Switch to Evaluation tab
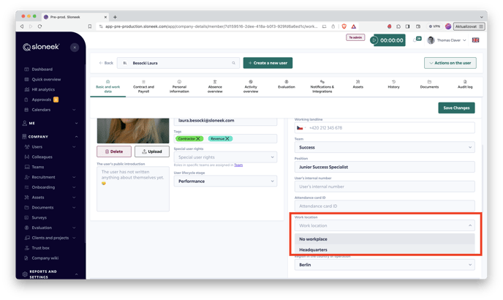The width and height of the screenshot is (503, 300). pos(287,84)
